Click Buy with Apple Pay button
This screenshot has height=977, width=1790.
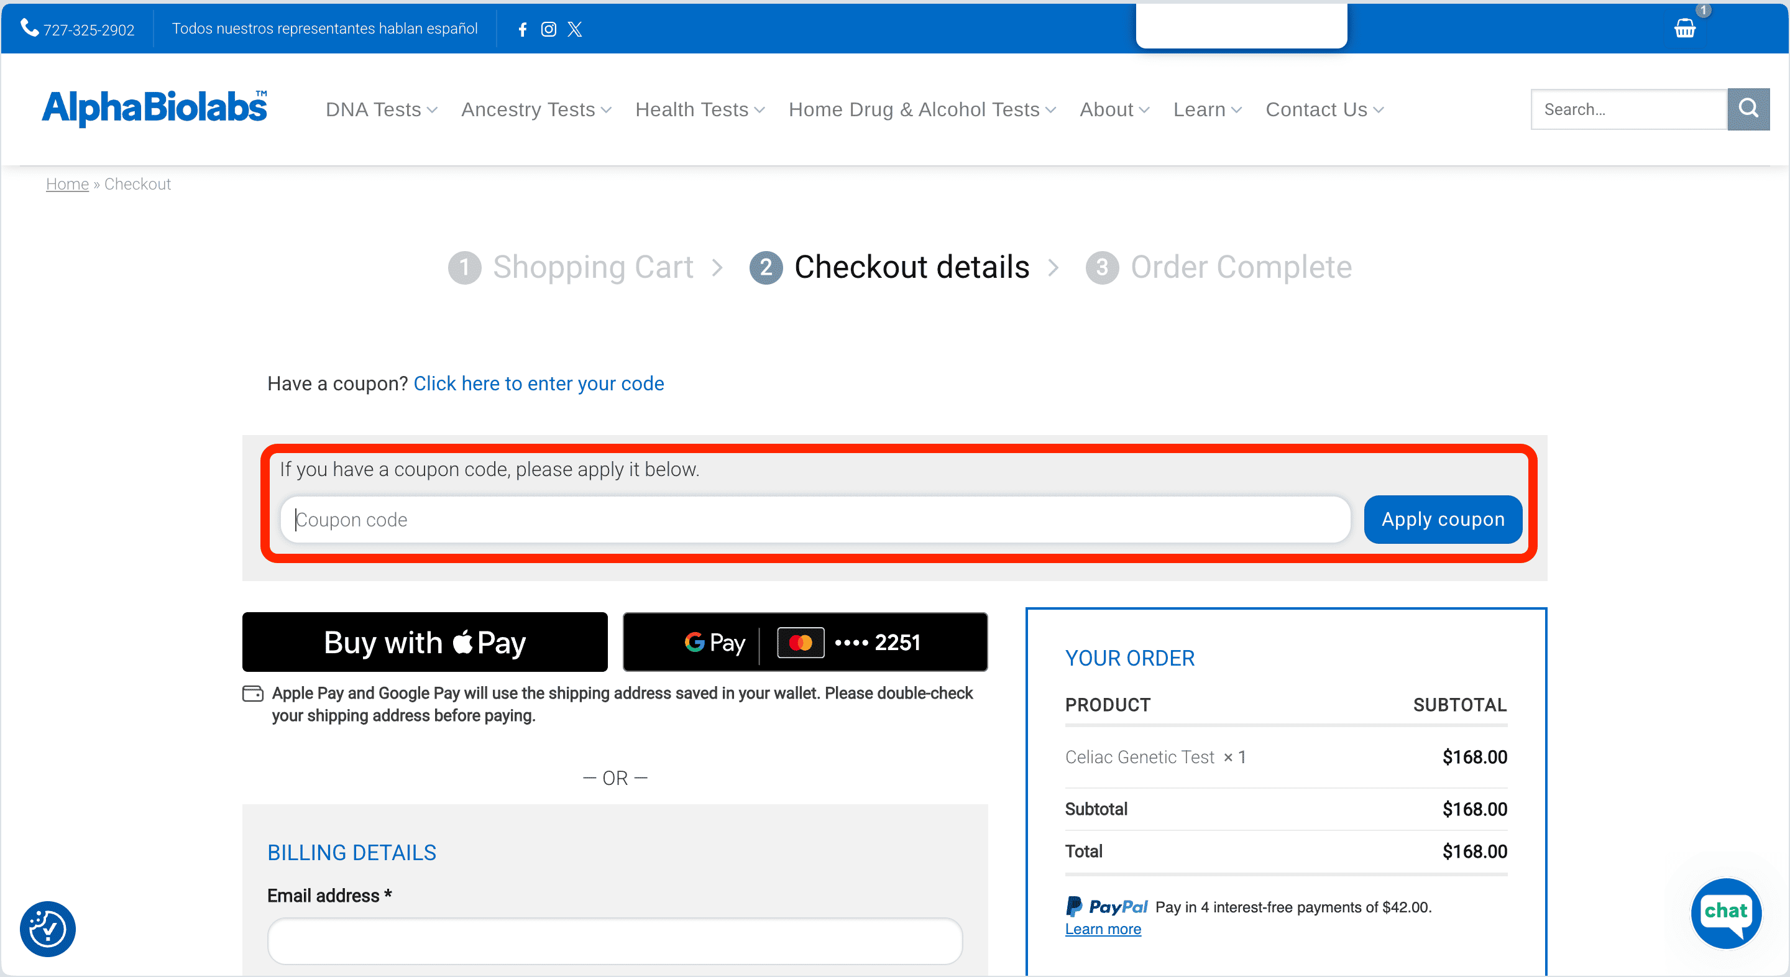coord(425,641)
